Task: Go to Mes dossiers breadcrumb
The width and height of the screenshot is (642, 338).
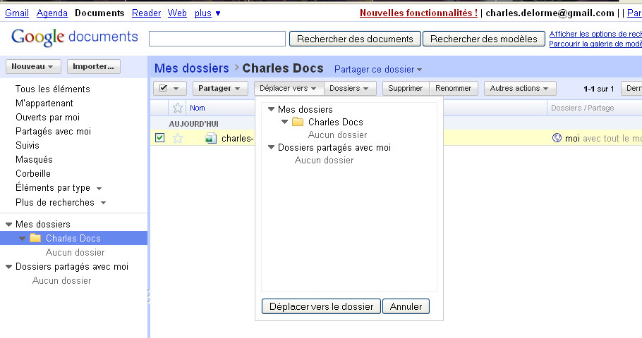Action: tap(192, 68)
